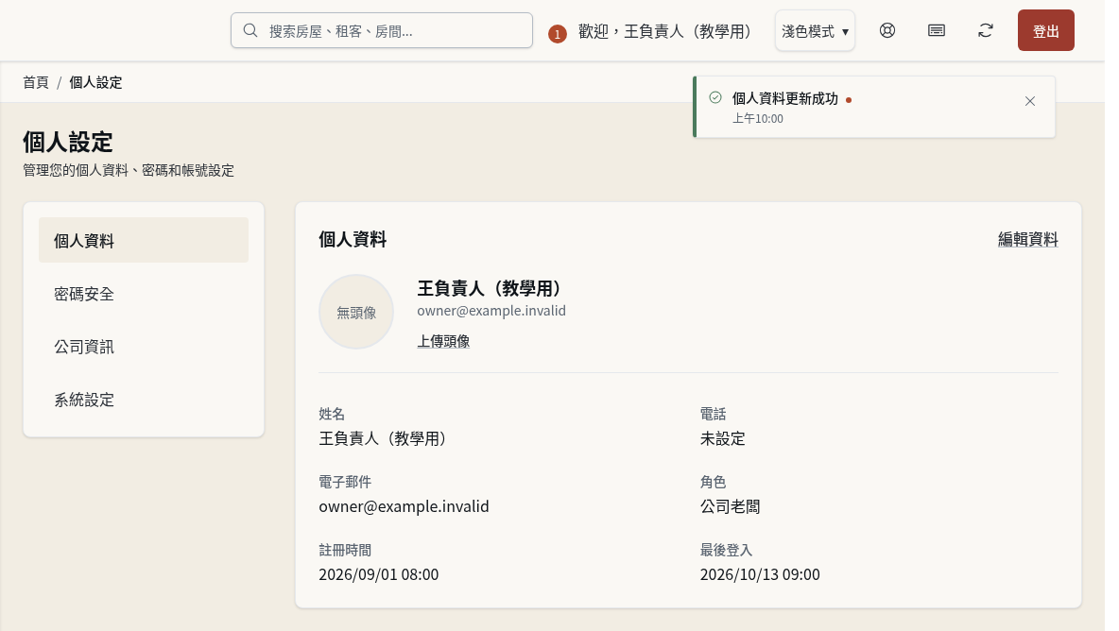The height and width of the screenshot is (631, 1119).
Task: Click the subtitle 管理您的個人資料、密碼和帳號設定
Action: [129, 170]
